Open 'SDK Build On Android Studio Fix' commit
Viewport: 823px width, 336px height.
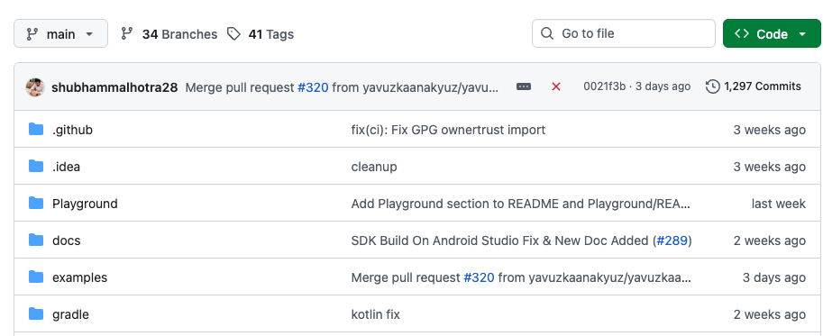pos(499,241)
